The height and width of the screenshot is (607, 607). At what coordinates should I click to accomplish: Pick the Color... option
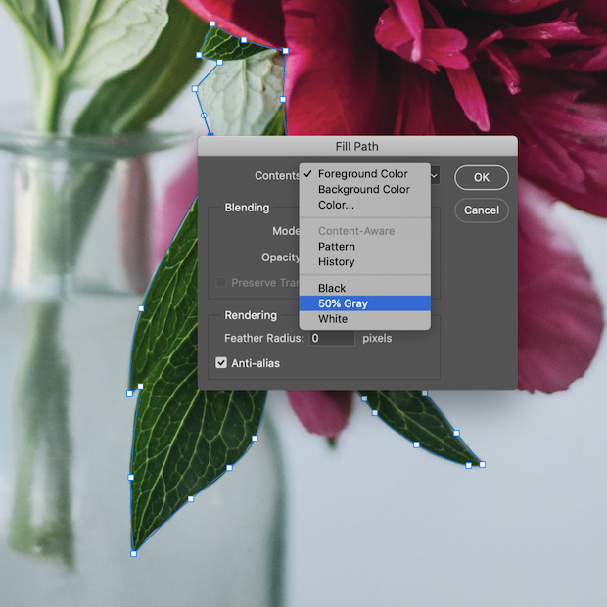(x=336, y=206)
